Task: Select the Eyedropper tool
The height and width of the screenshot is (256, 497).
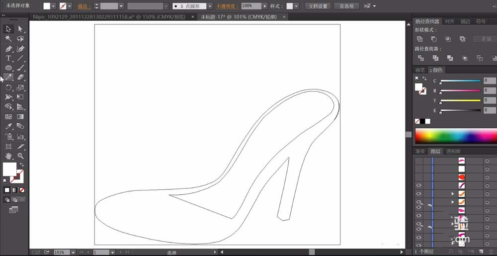Action: coord(8,126)
